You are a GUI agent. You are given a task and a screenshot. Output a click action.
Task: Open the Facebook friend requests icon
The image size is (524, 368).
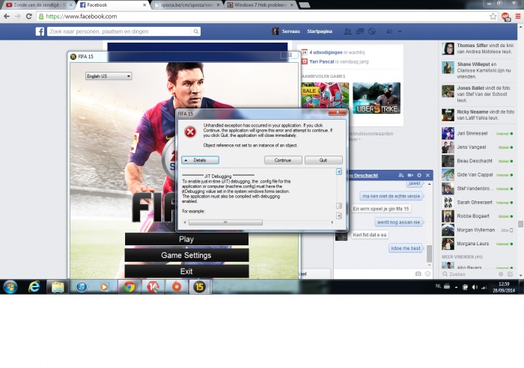coord(347,31)
